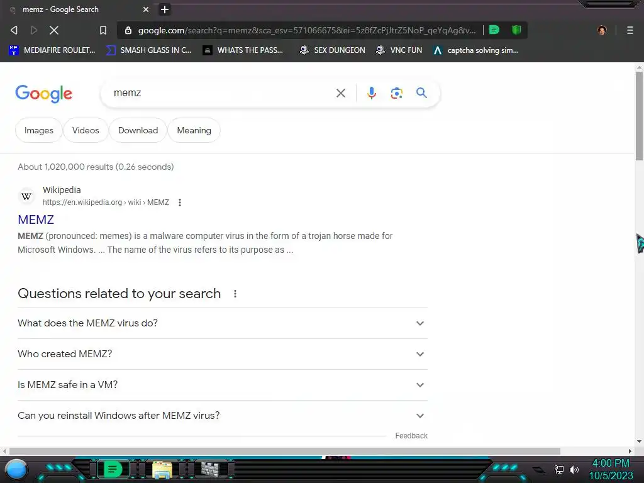Click the network icon in system tray

559,469
